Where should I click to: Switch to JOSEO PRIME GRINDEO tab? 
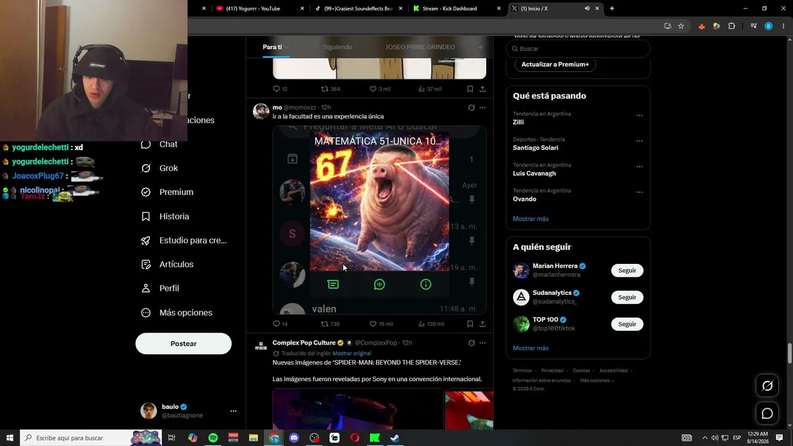tap(420, 47)
